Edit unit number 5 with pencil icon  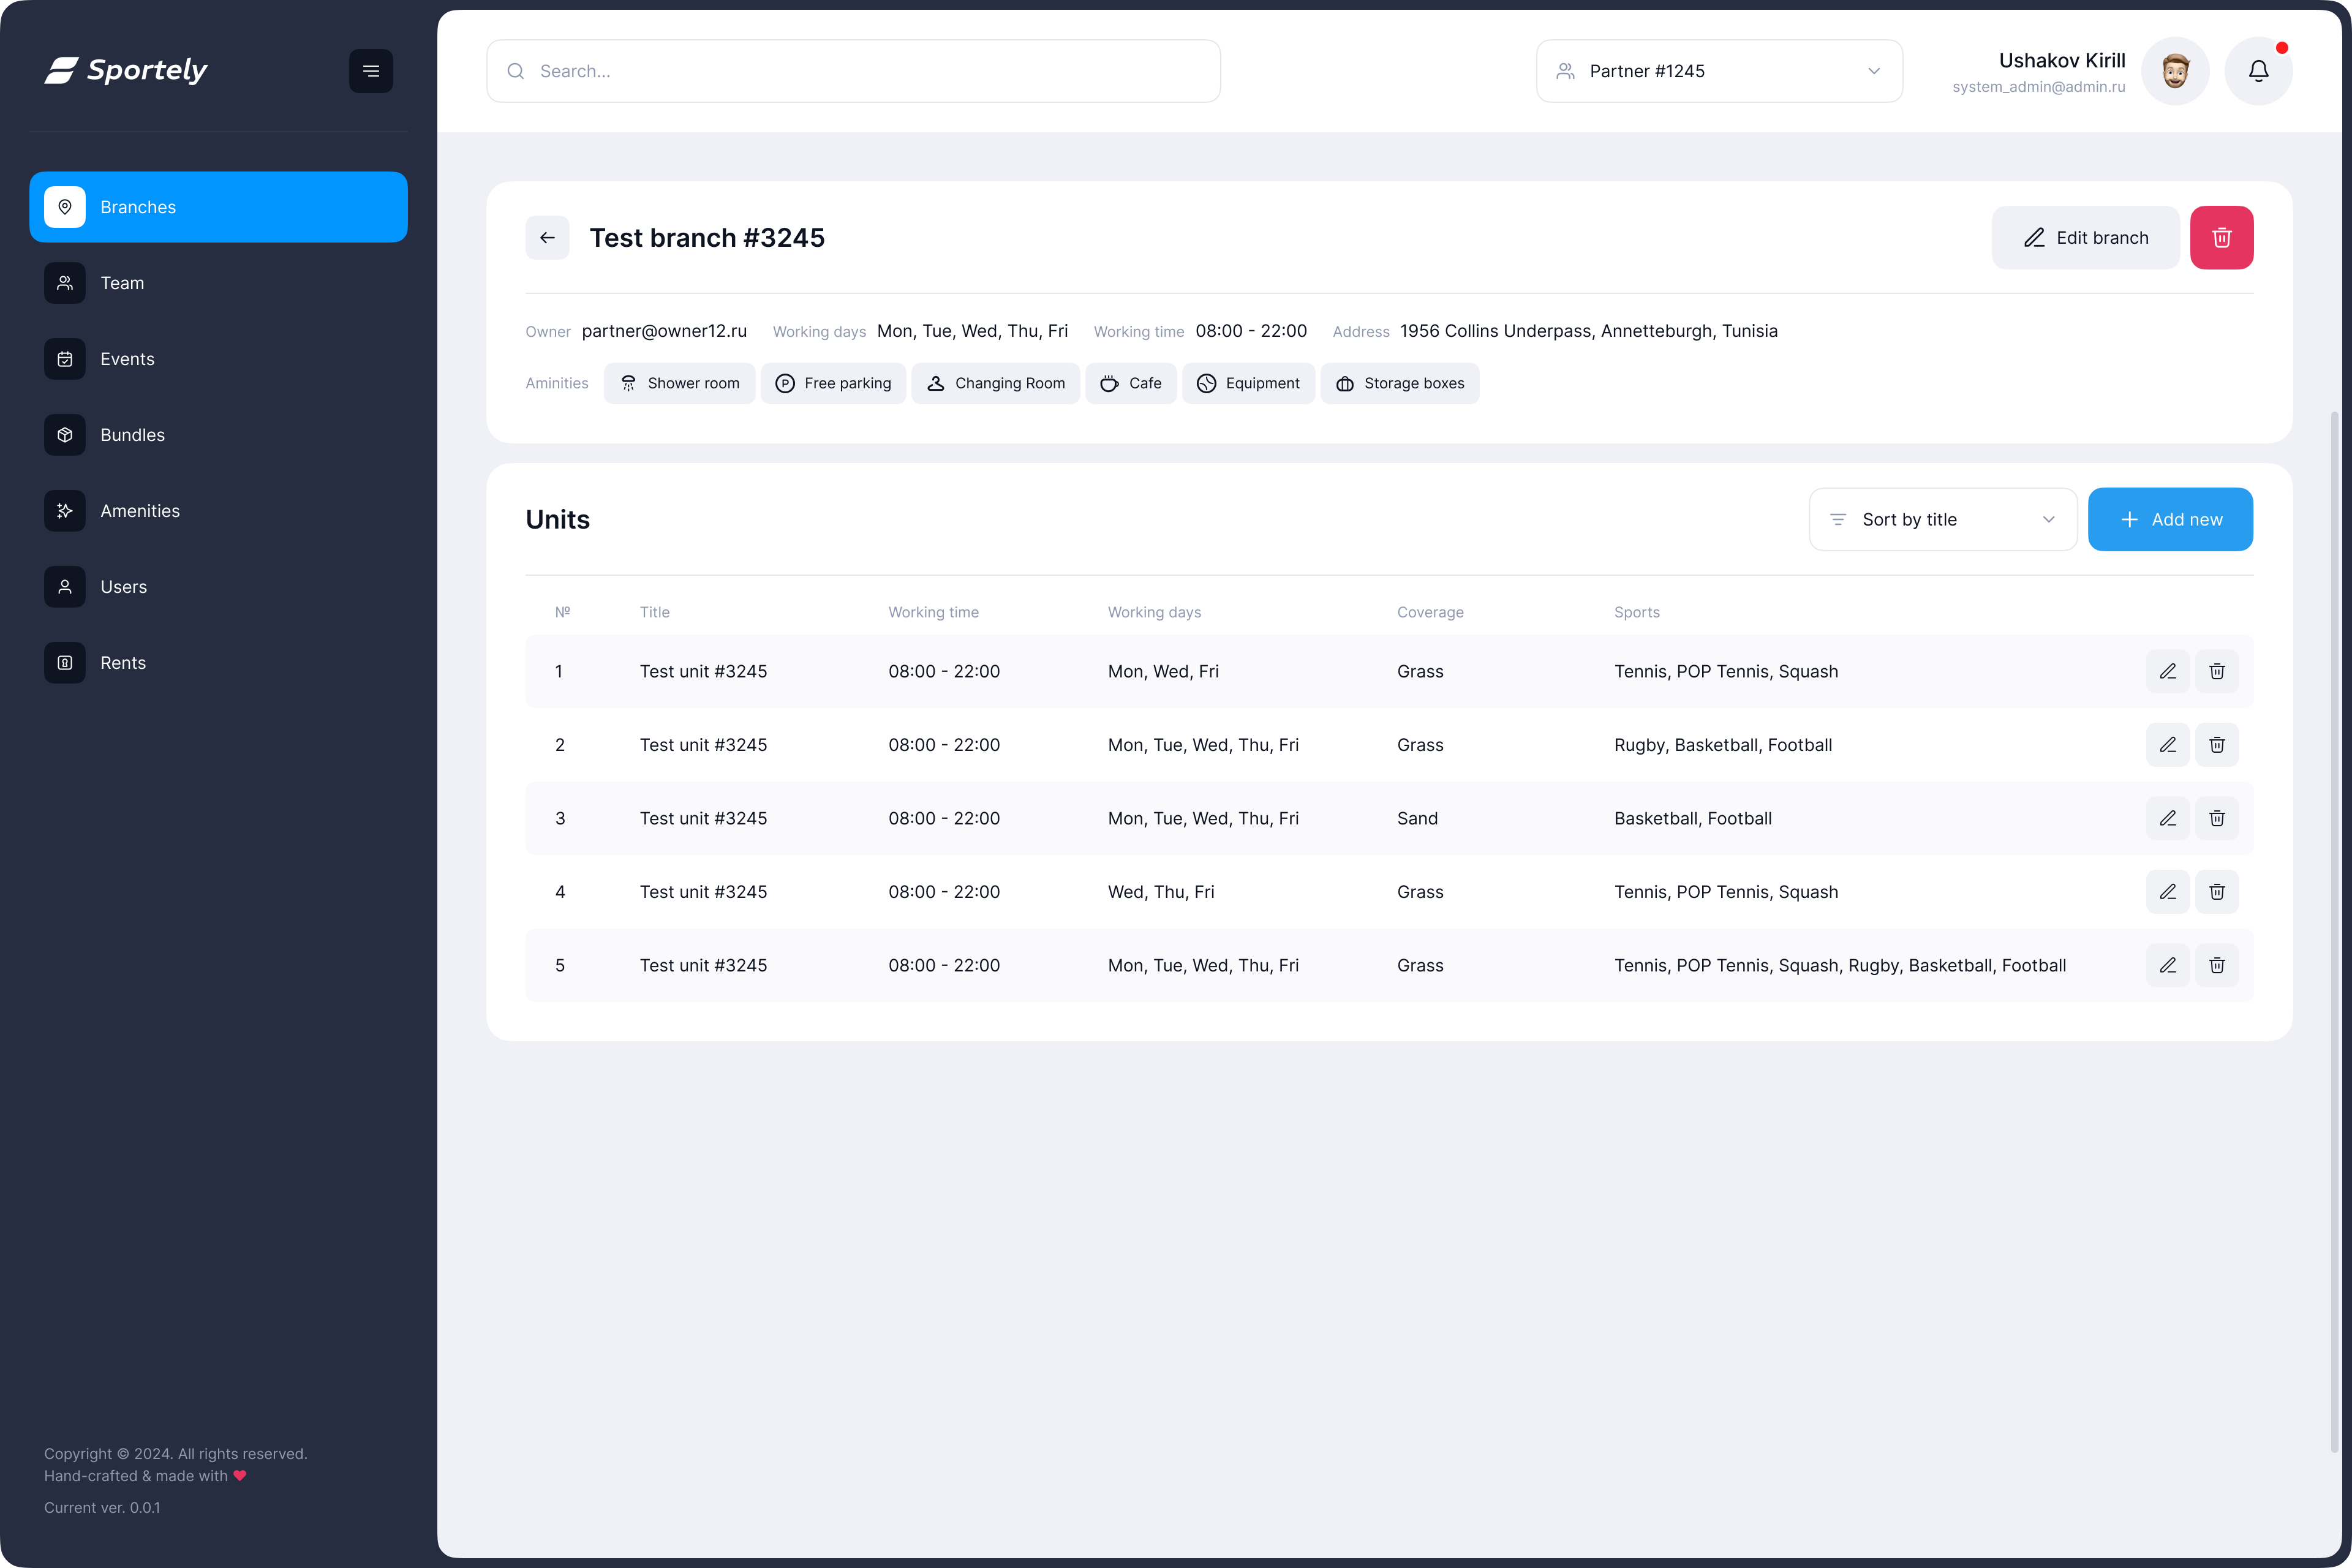tap(2167, 965)
